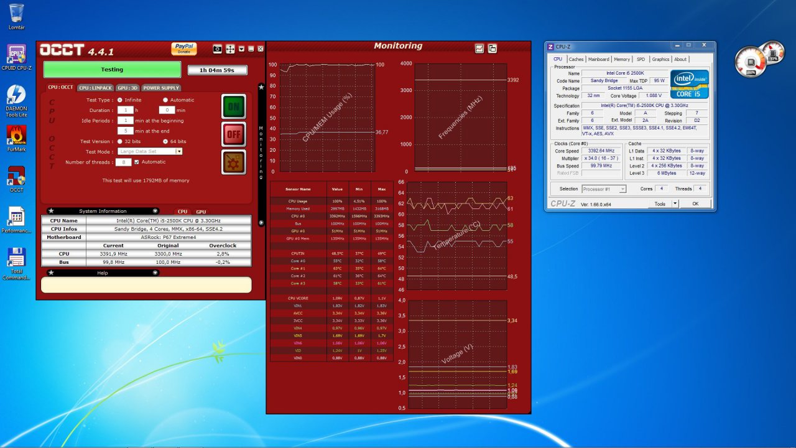Switch to the CPU : OCCT tab

(61, 88)
